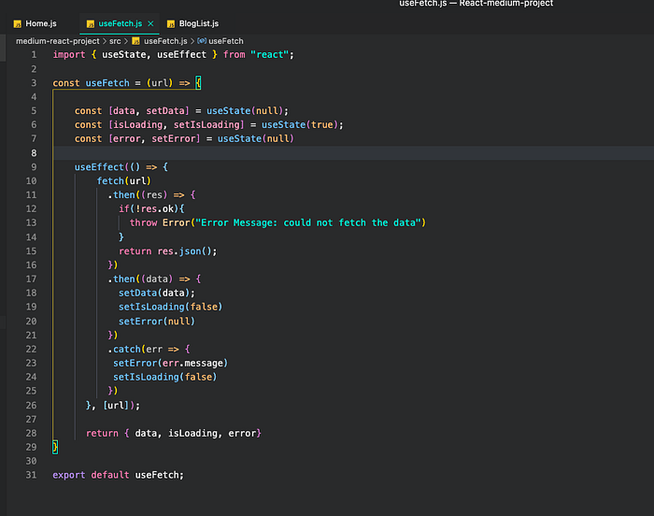Click the first .then((res) on line 11
The image size is (654, 516).
(x=137, y=195)
